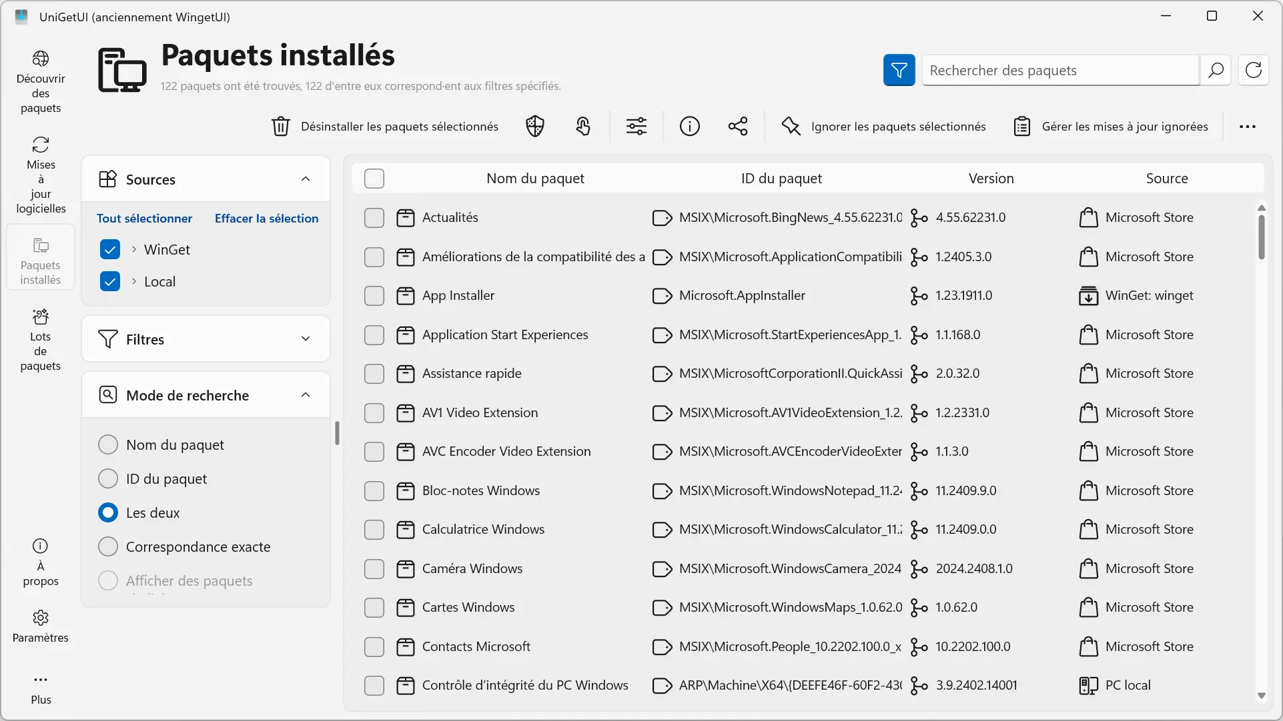Screen dimensions: 1283x721
Task: Click the WinGet source icon for App Installer
Action: click(x=1089, y=296)
